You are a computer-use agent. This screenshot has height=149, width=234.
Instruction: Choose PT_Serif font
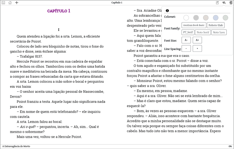click(188, 32)
